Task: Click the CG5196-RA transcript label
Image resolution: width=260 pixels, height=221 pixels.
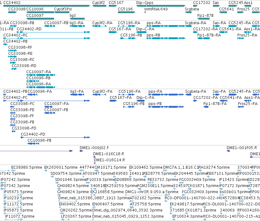Action: (x=129, y=23)
